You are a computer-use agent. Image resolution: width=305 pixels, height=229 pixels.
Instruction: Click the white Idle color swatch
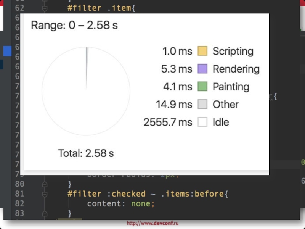[202, 122]
